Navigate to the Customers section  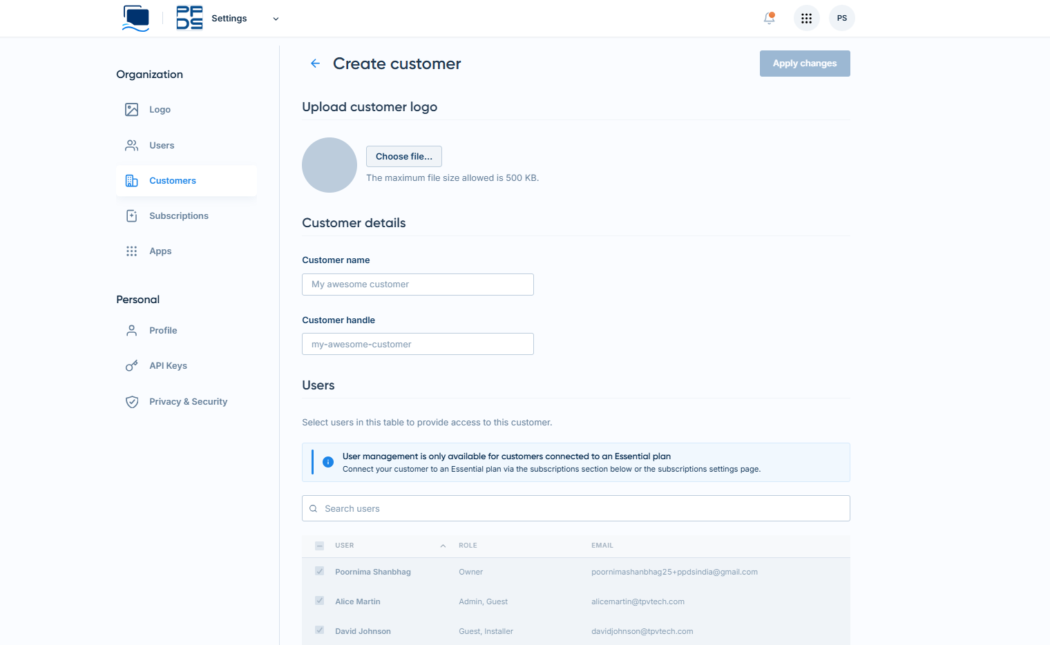(173, 180)
